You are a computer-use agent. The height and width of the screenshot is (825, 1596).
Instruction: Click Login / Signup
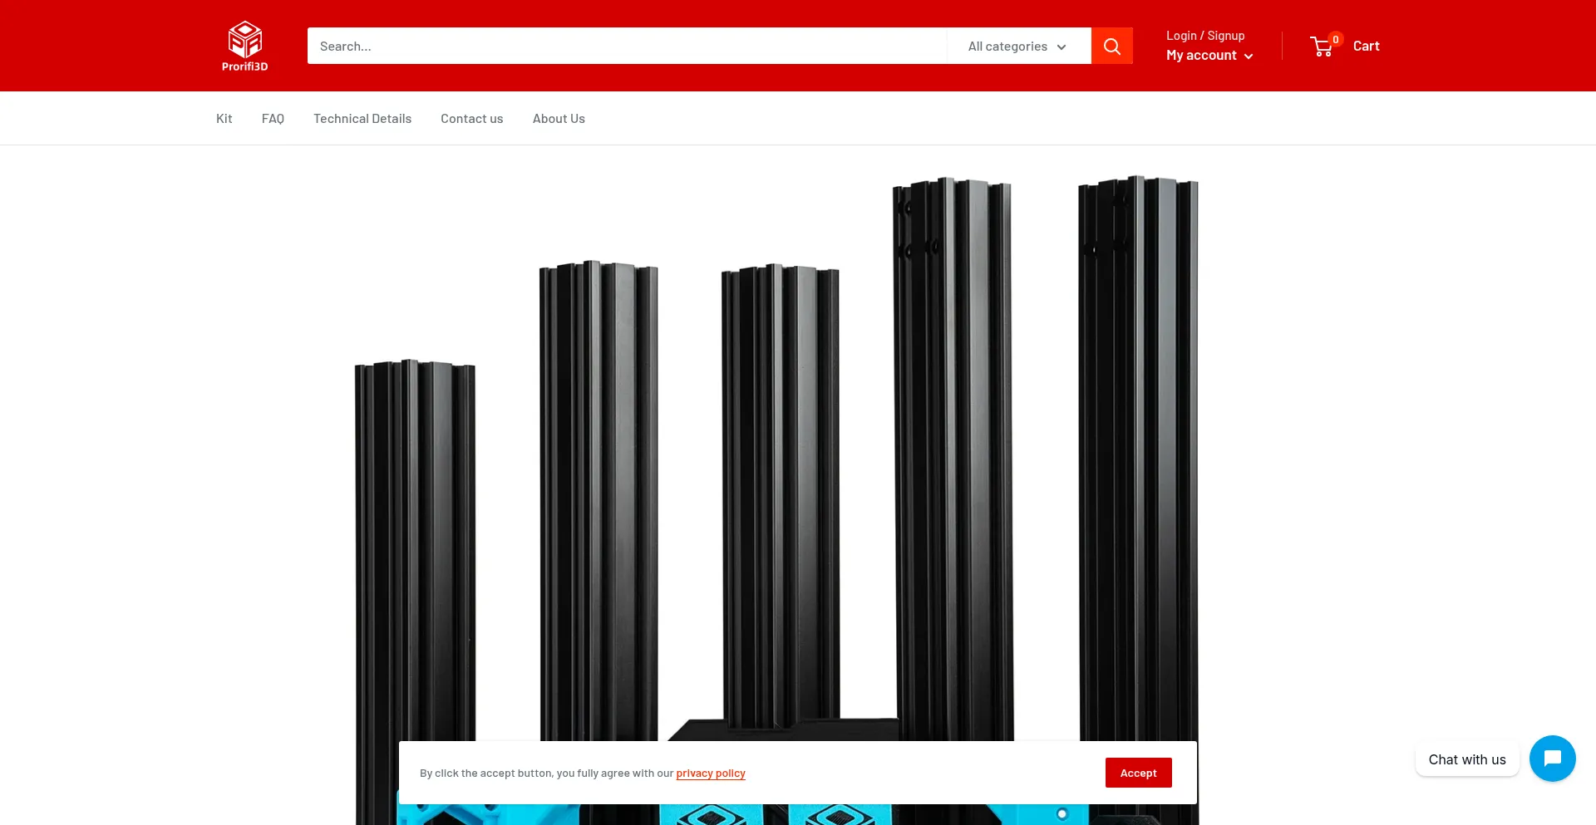(1204, 35)
